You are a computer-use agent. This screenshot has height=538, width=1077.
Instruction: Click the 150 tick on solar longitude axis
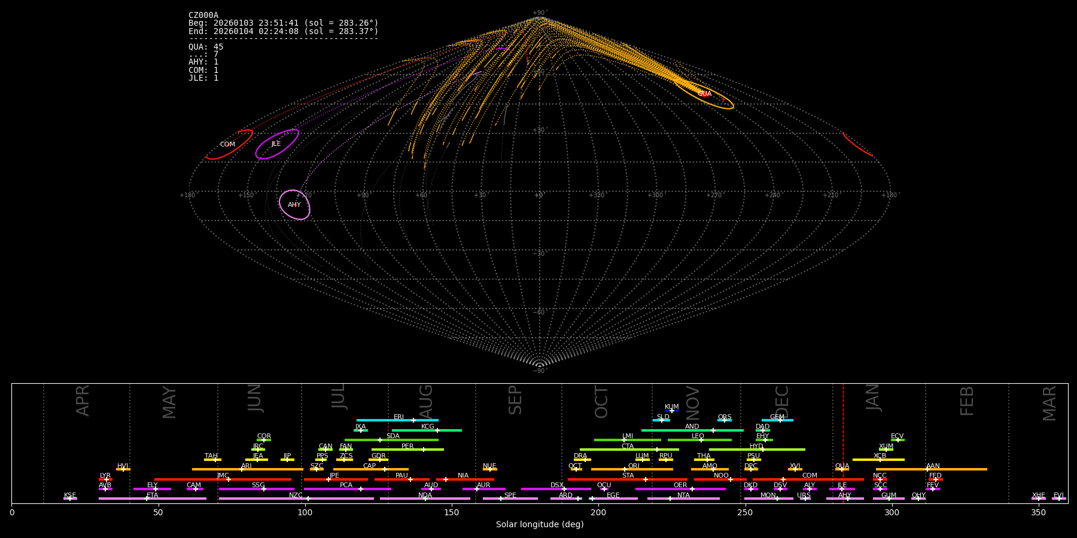tap(452, 513)
